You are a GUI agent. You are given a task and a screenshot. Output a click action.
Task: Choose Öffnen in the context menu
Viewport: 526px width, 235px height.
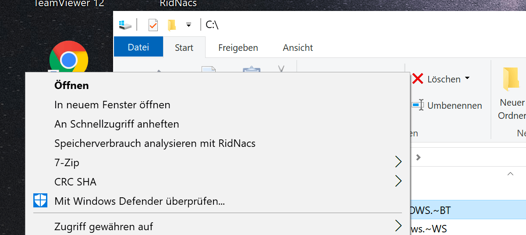click(x=218, y=85)
